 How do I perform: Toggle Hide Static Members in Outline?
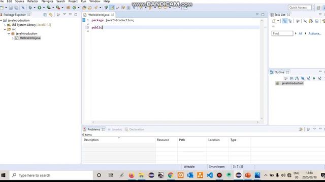coord(308,78)
